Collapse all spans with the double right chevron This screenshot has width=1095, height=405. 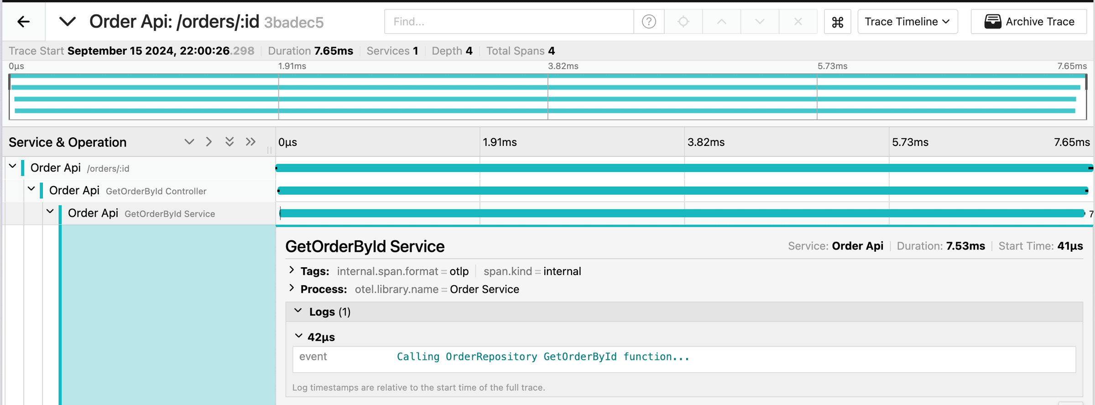coord(250,142)
